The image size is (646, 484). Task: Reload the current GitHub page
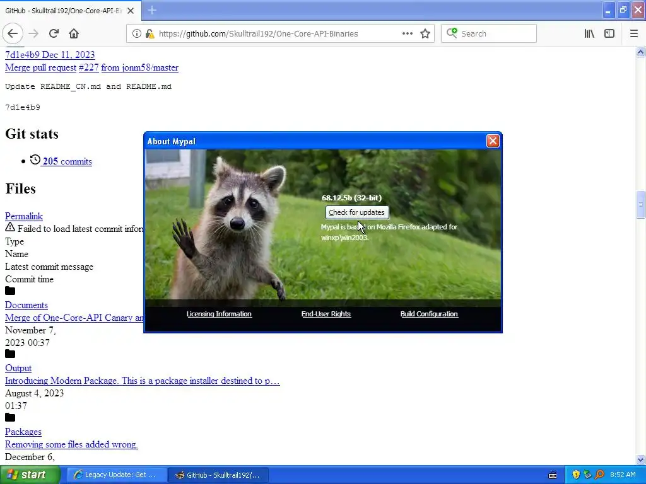(54, 33)
